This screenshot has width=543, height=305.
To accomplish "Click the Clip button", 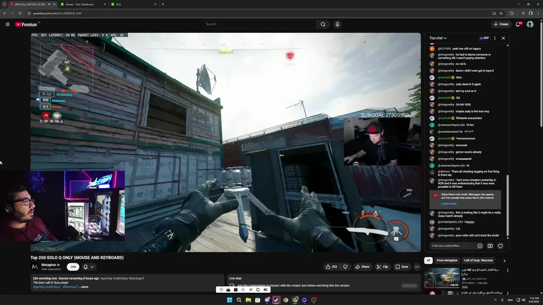I will pyautogui.click(x=382, y=267).
